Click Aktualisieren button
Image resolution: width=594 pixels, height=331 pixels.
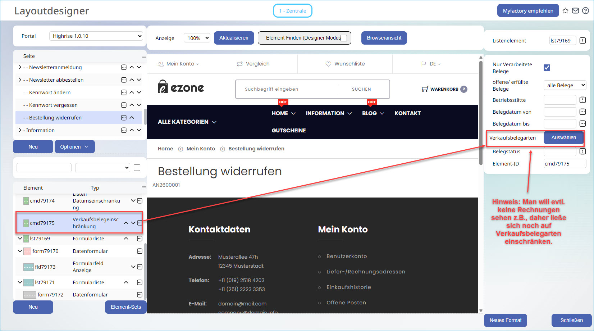pyautogui.click(x=234, y=38)
